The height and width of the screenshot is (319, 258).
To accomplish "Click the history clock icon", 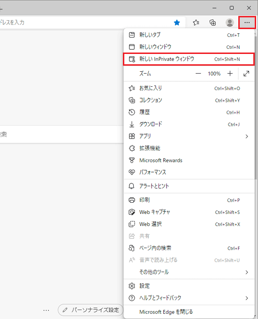I will tap(132, 112).
